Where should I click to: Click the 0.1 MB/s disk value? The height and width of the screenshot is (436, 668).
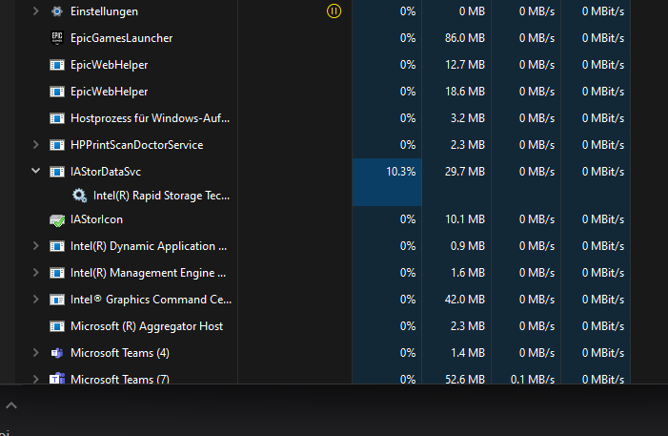coord(533,379)
